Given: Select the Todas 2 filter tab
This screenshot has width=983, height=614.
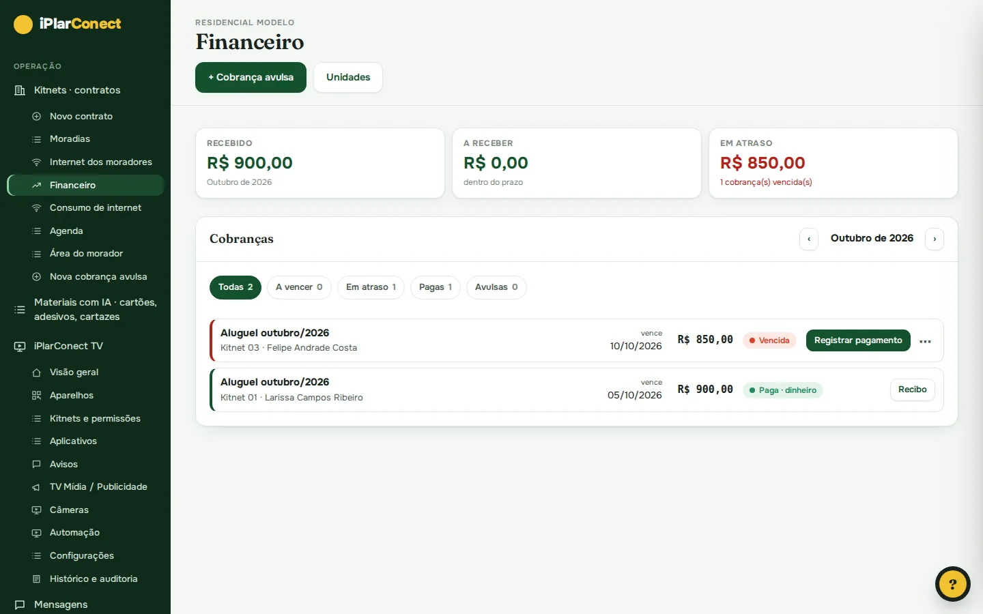Looking at the screenshot, I should coord(236,287).
